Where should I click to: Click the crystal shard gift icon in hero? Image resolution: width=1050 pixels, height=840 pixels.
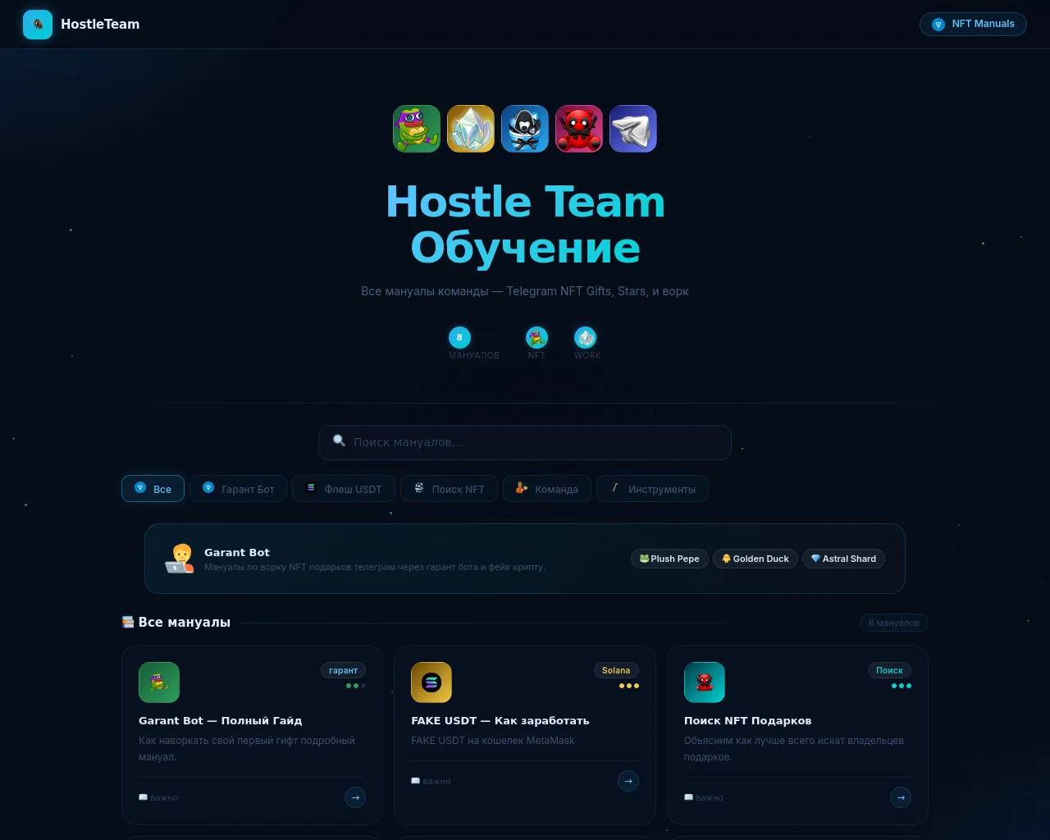[x=471, y=129]
